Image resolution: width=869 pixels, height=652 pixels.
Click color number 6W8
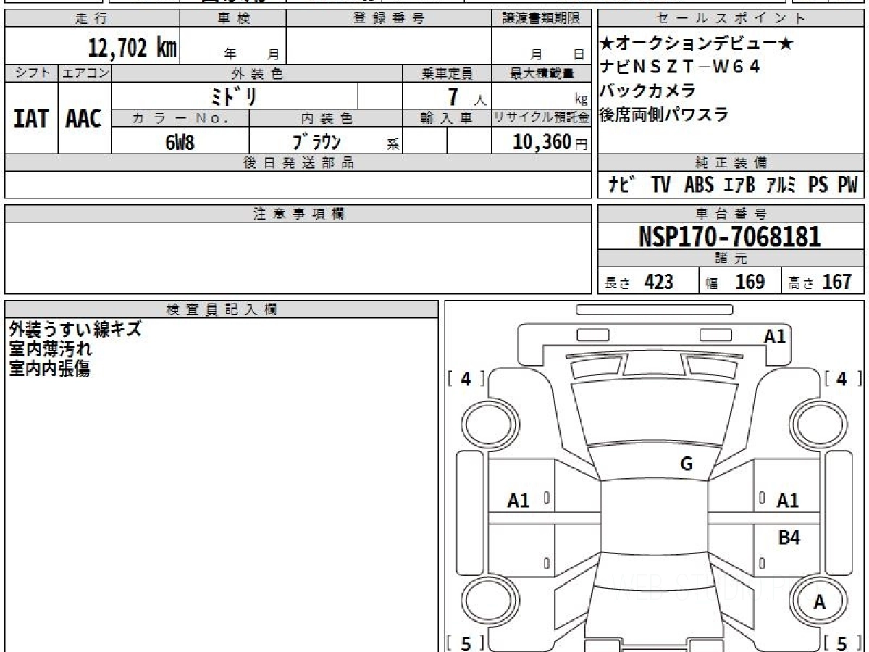(x=180, y=142)
